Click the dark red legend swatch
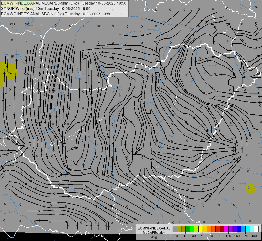The width and height of the screenshot is (262, 241). tap(222, 229)
